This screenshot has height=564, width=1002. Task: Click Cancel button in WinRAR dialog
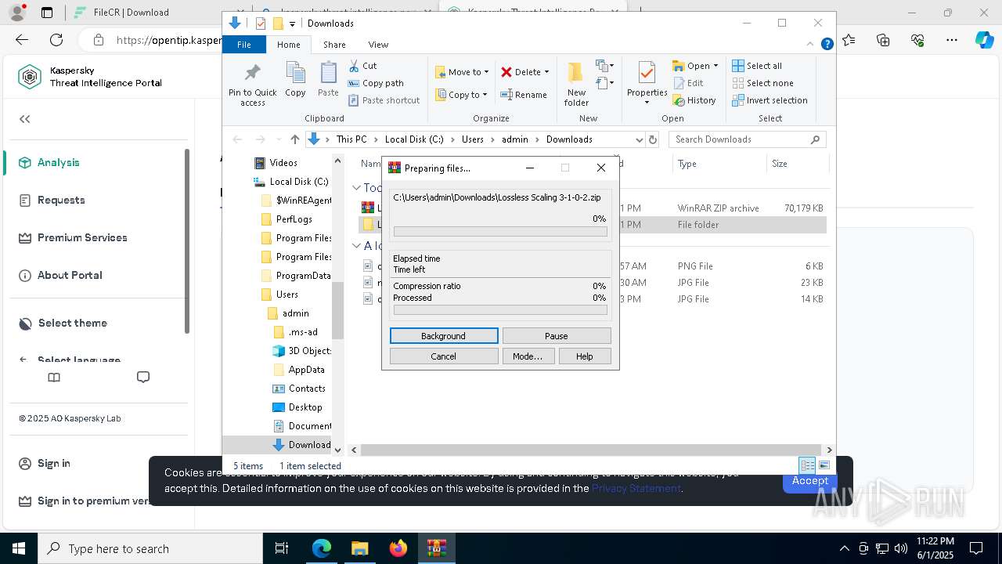point(443,356)
